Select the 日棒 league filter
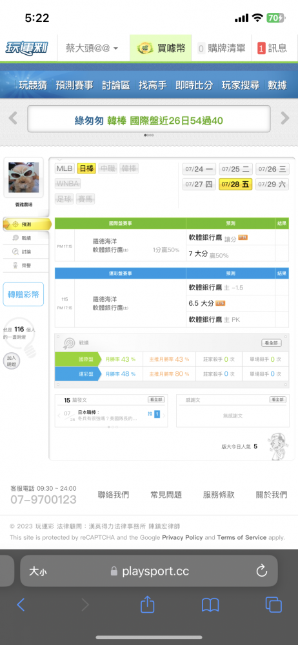 [x=86, y=168]
